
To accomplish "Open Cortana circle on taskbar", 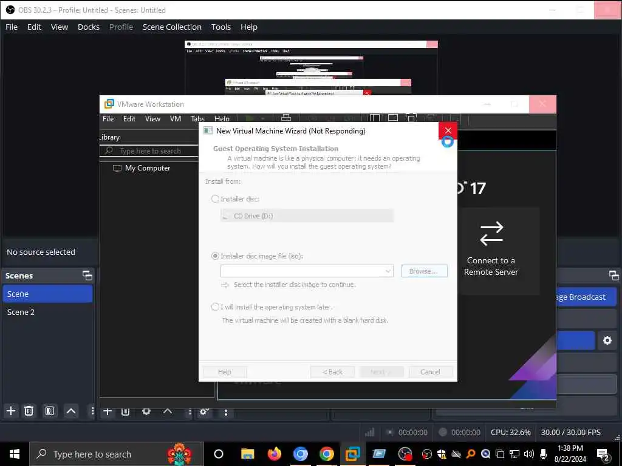I will (219, 454).
